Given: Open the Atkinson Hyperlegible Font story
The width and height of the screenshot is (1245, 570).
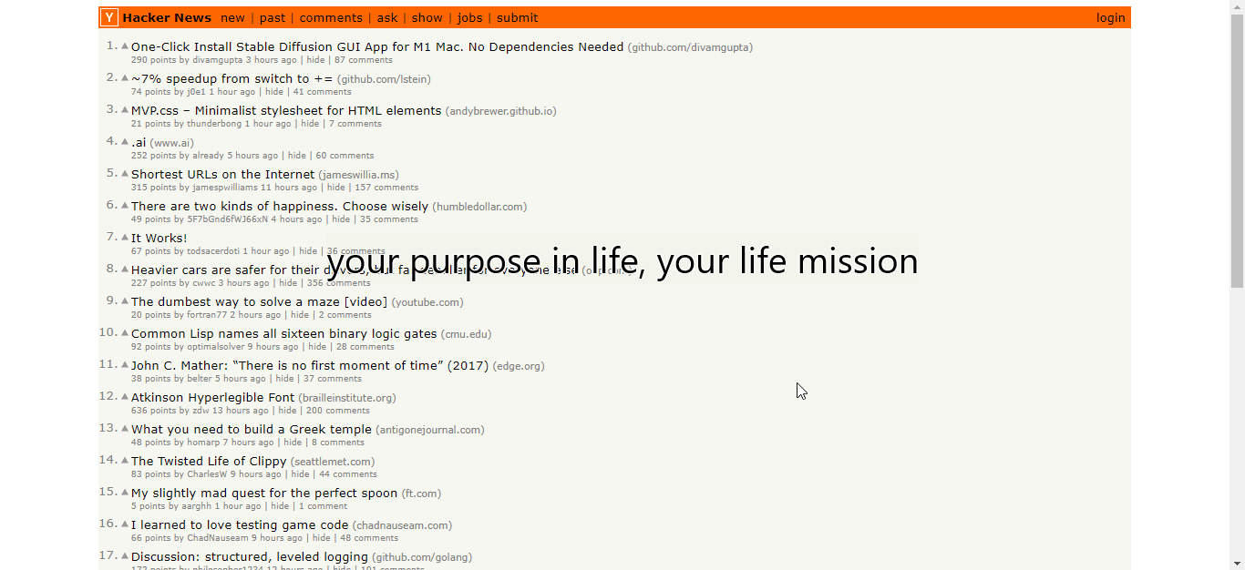Looking at the screenshot, I should [x=212, y=397].
